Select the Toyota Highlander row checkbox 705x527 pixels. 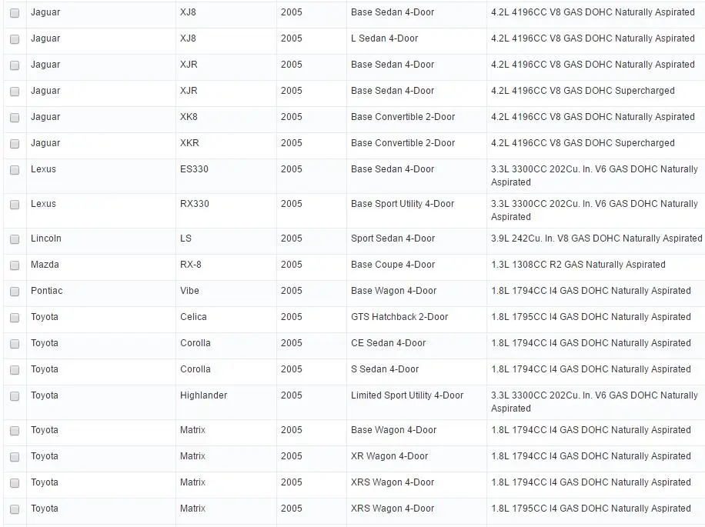(15, 395)
